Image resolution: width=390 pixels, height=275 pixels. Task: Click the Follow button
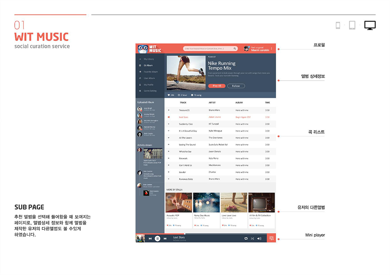(x=236, y=86)
